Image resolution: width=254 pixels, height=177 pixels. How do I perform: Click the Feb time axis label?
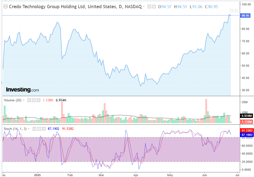coord(70,175)
